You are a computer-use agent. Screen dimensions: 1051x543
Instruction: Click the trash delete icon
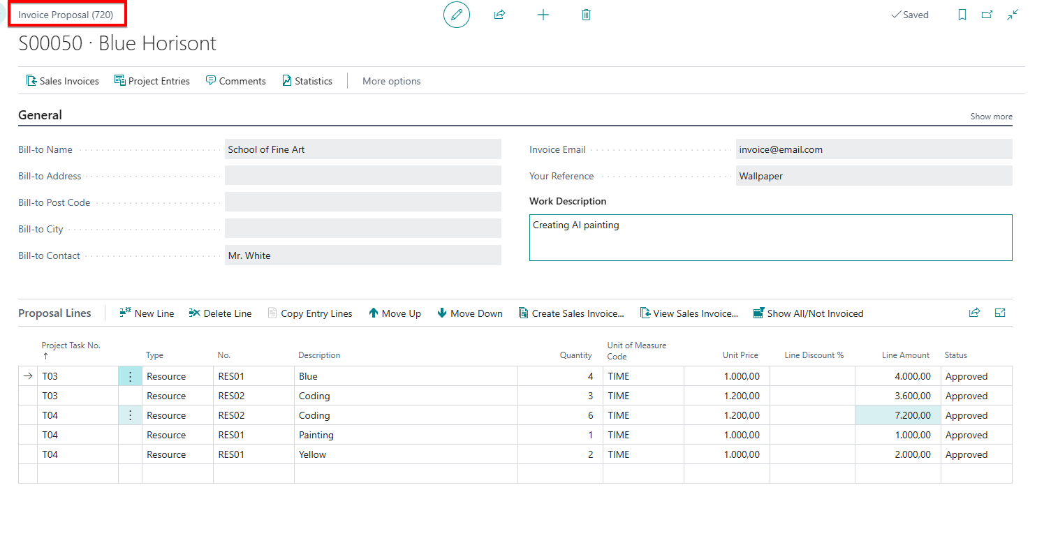[586, 15]
